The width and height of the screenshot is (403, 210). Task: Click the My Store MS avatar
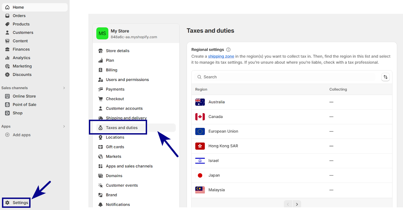102,33
